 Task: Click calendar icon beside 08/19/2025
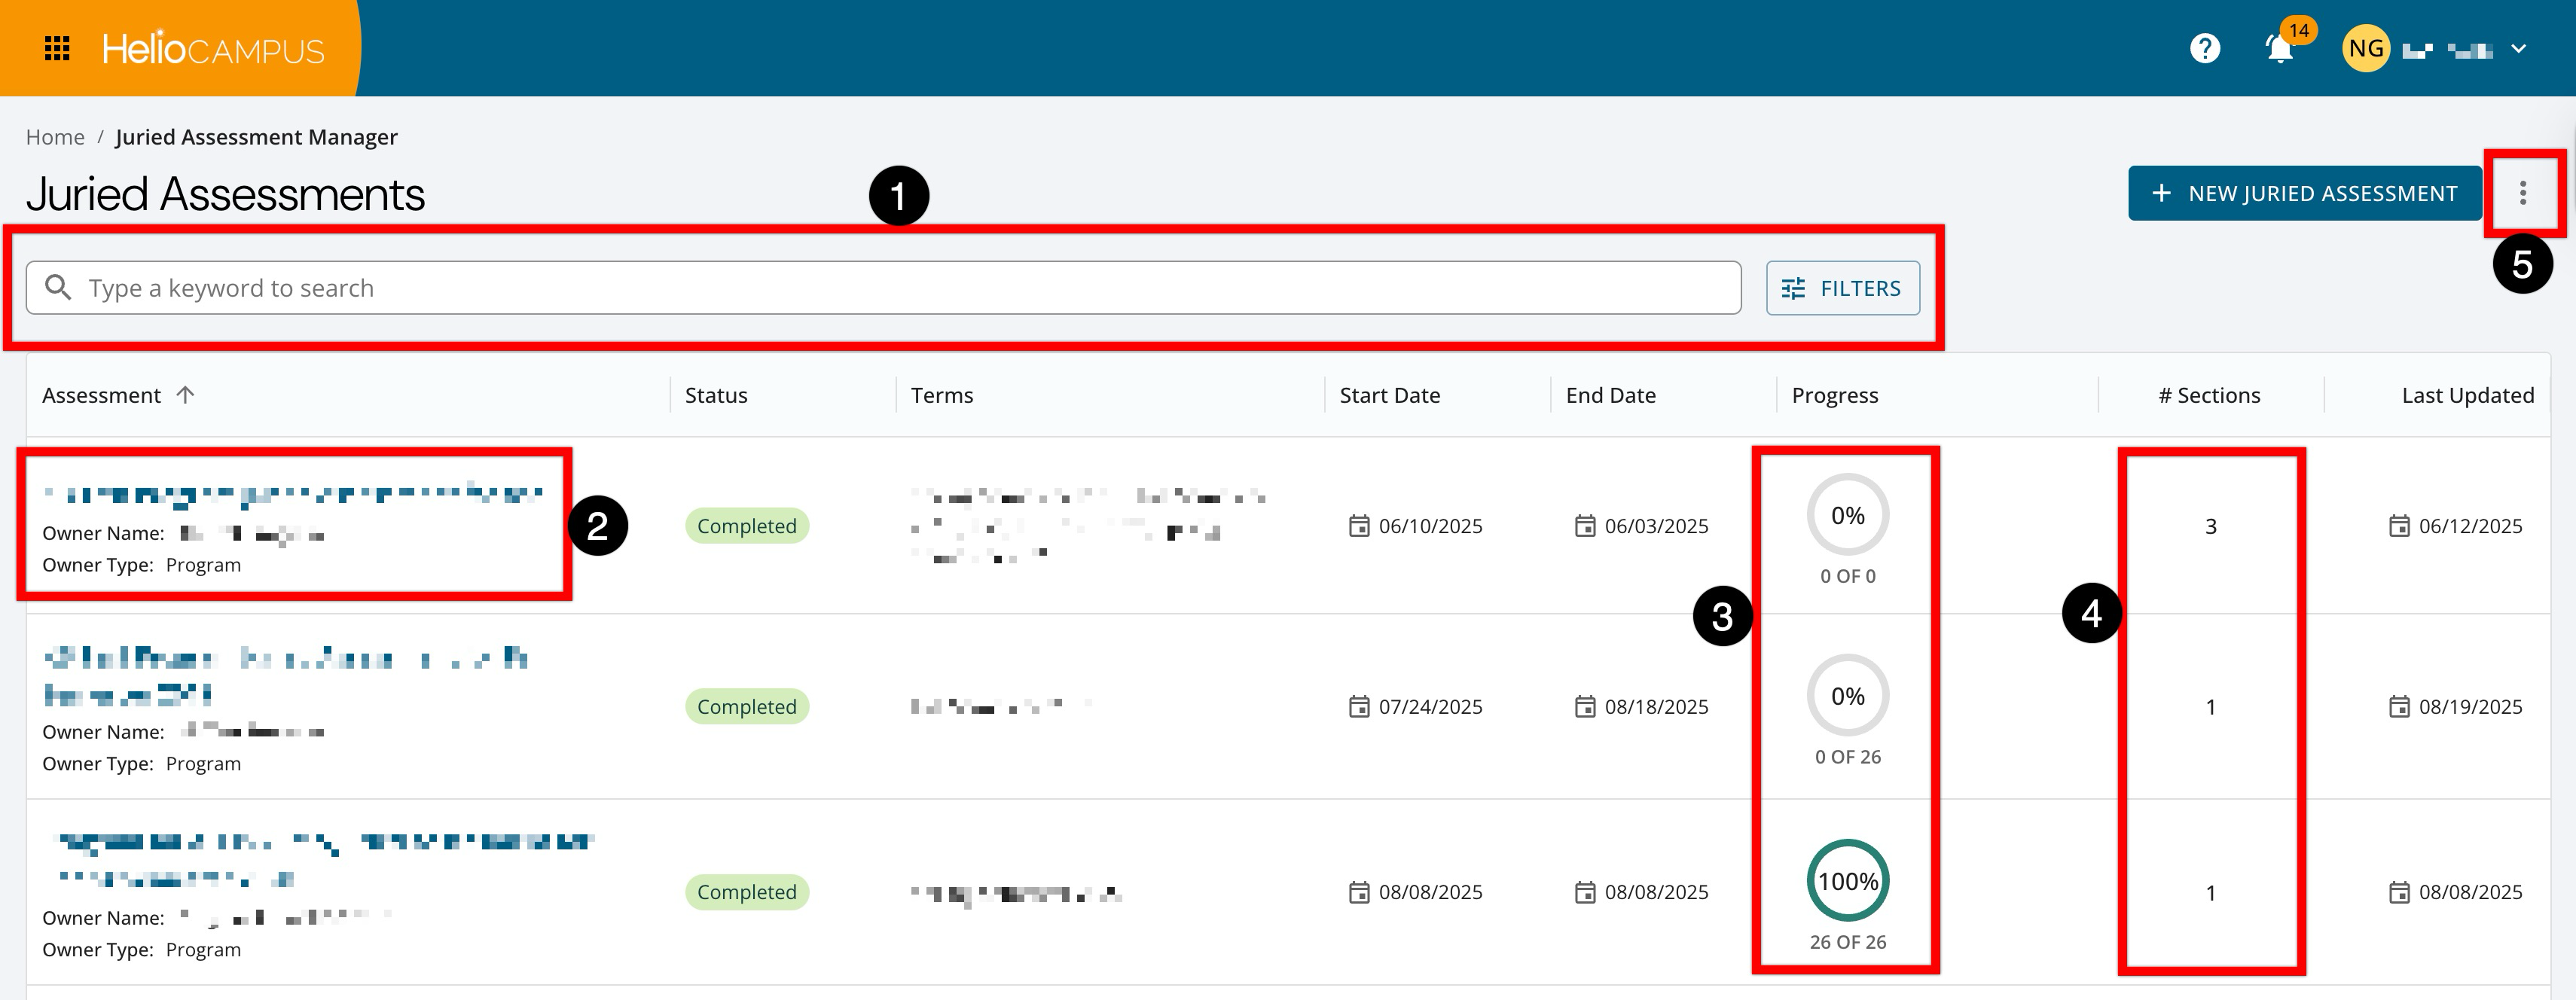pos(2399,707)
